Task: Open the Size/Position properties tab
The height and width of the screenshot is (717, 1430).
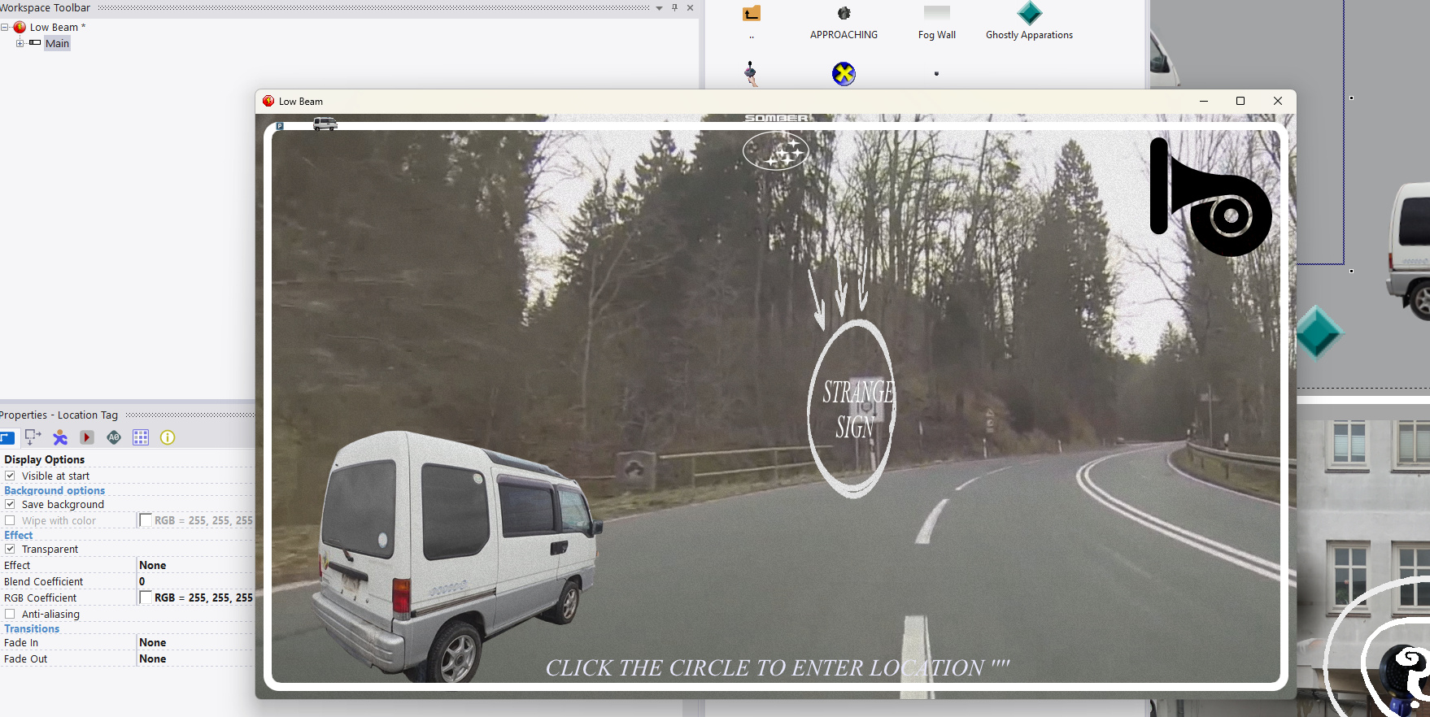Action: 33,437
